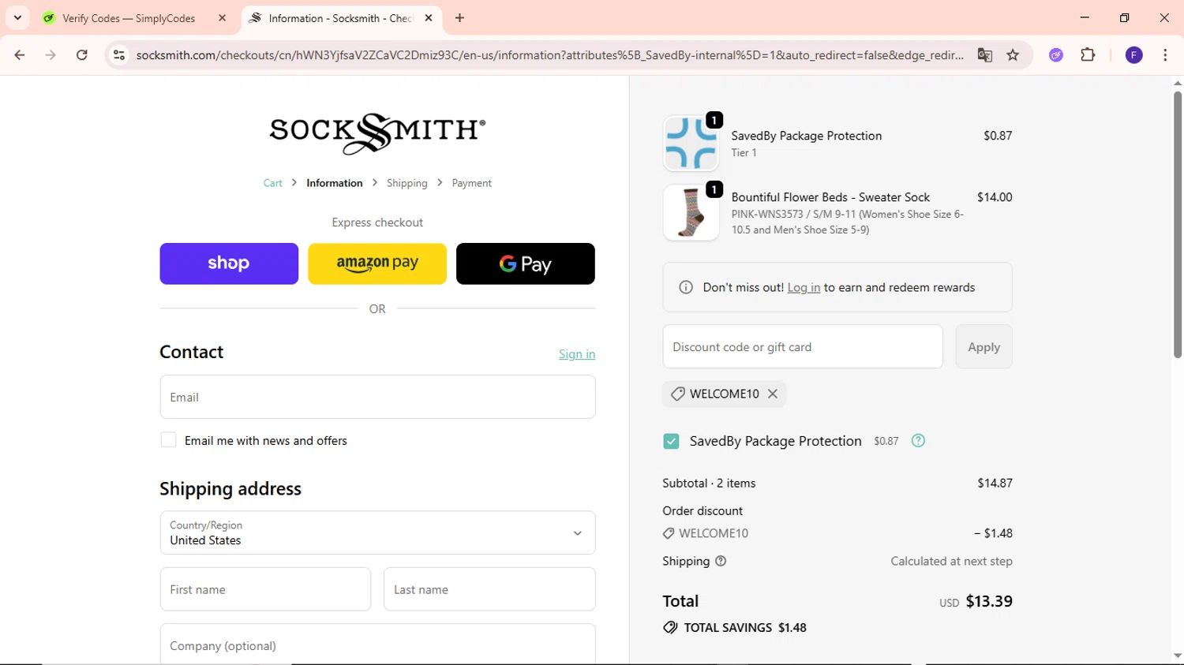Open the Shipping help question icon
The height and width of the screenshot is (665, 1184).
(721, 561)
